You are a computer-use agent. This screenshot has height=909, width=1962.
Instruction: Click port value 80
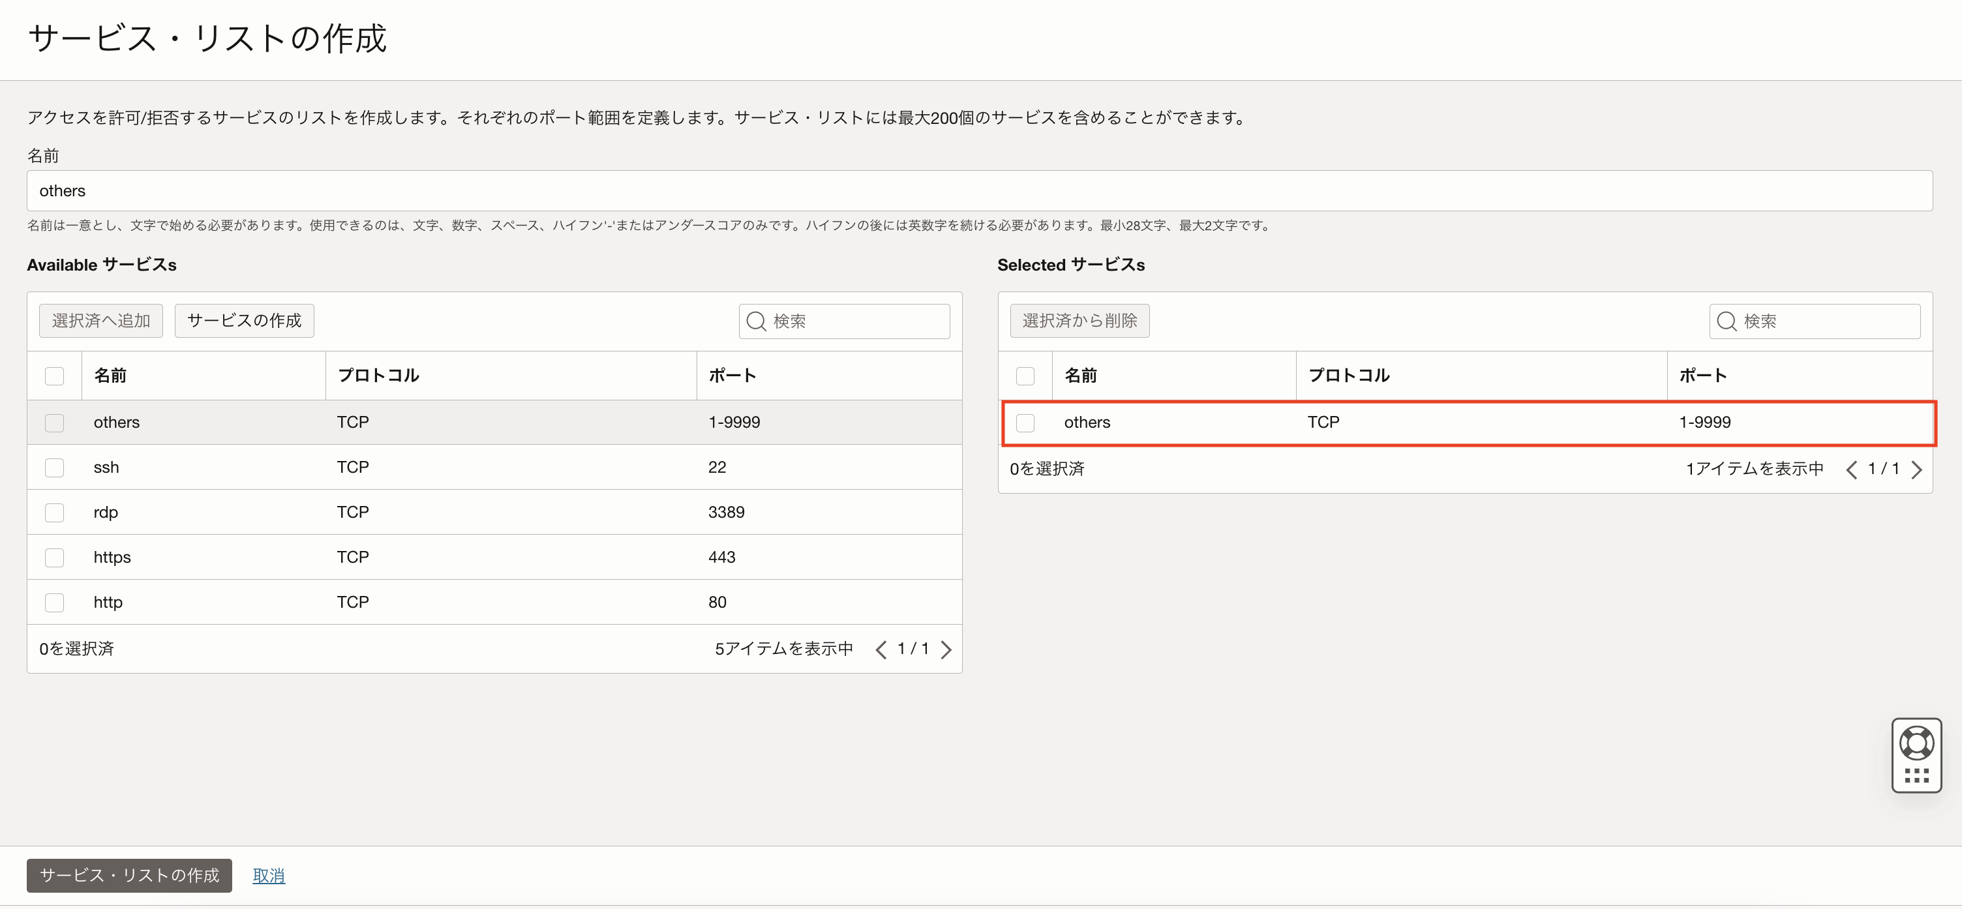click(717, 602)
